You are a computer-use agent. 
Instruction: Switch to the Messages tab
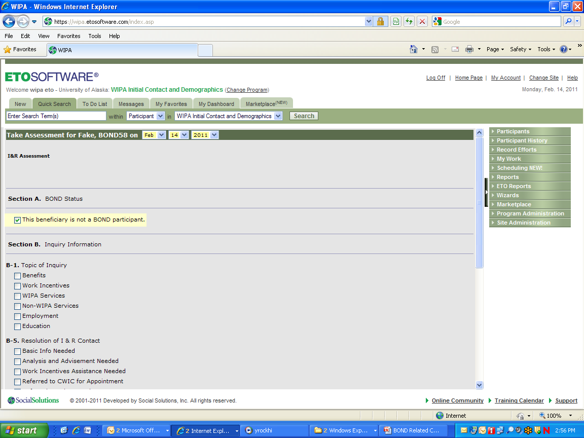(x=131, y=104)
